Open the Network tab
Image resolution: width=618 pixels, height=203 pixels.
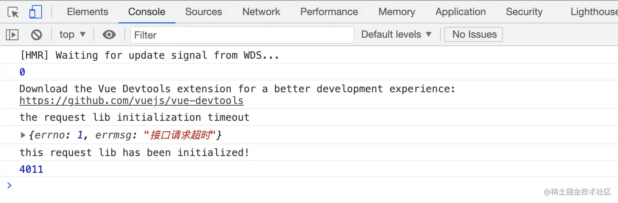coord(261,12)
